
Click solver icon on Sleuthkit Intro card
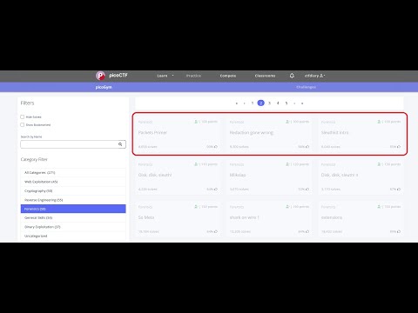point(379,122)
